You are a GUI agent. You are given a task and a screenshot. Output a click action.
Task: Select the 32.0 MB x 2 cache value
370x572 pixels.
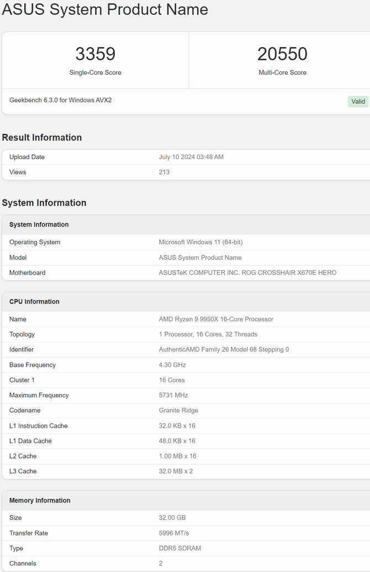pos(176,471)
